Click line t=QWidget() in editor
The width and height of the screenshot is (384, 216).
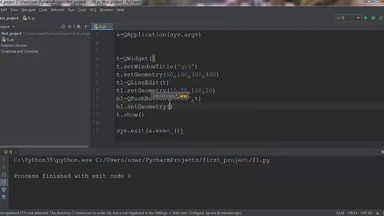point(136,59)
